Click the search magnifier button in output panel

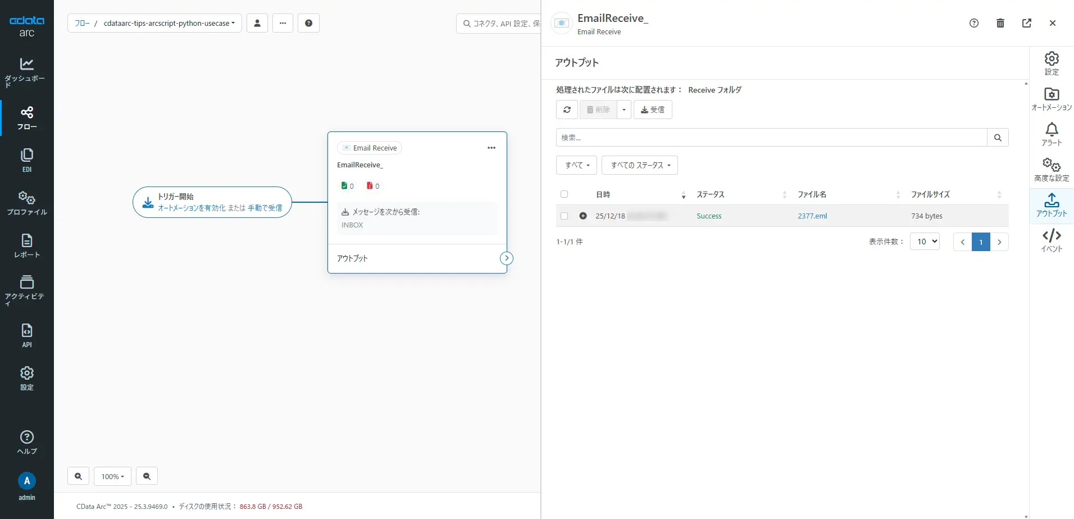[x=998, y=138]
